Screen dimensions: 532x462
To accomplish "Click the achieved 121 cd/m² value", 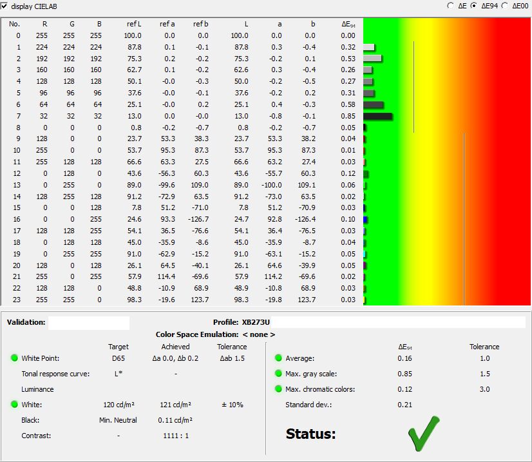I will [175, 404].
